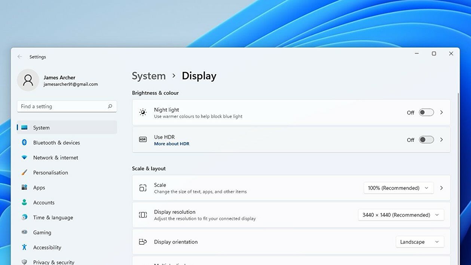Click the HDR badge icon
Image resolution: width=471 pixels, height=265 pixels.
point(143,139)
